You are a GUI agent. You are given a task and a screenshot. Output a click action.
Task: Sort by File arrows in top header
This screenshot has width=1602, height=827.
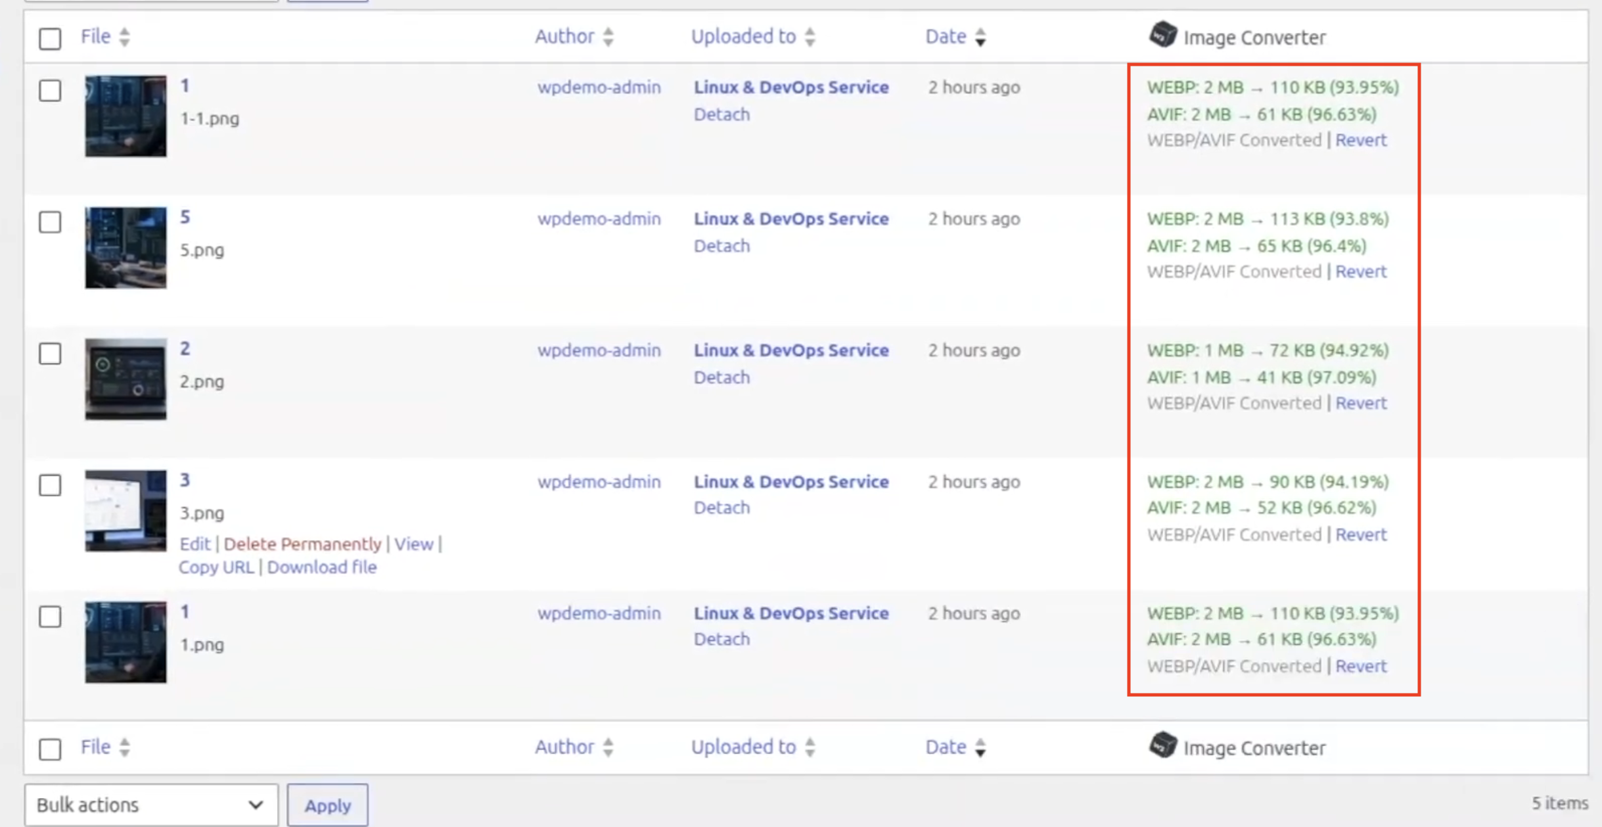tap(124, 37)
